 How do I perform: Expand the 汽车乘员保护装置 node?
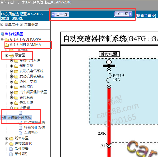coord(11,92)
